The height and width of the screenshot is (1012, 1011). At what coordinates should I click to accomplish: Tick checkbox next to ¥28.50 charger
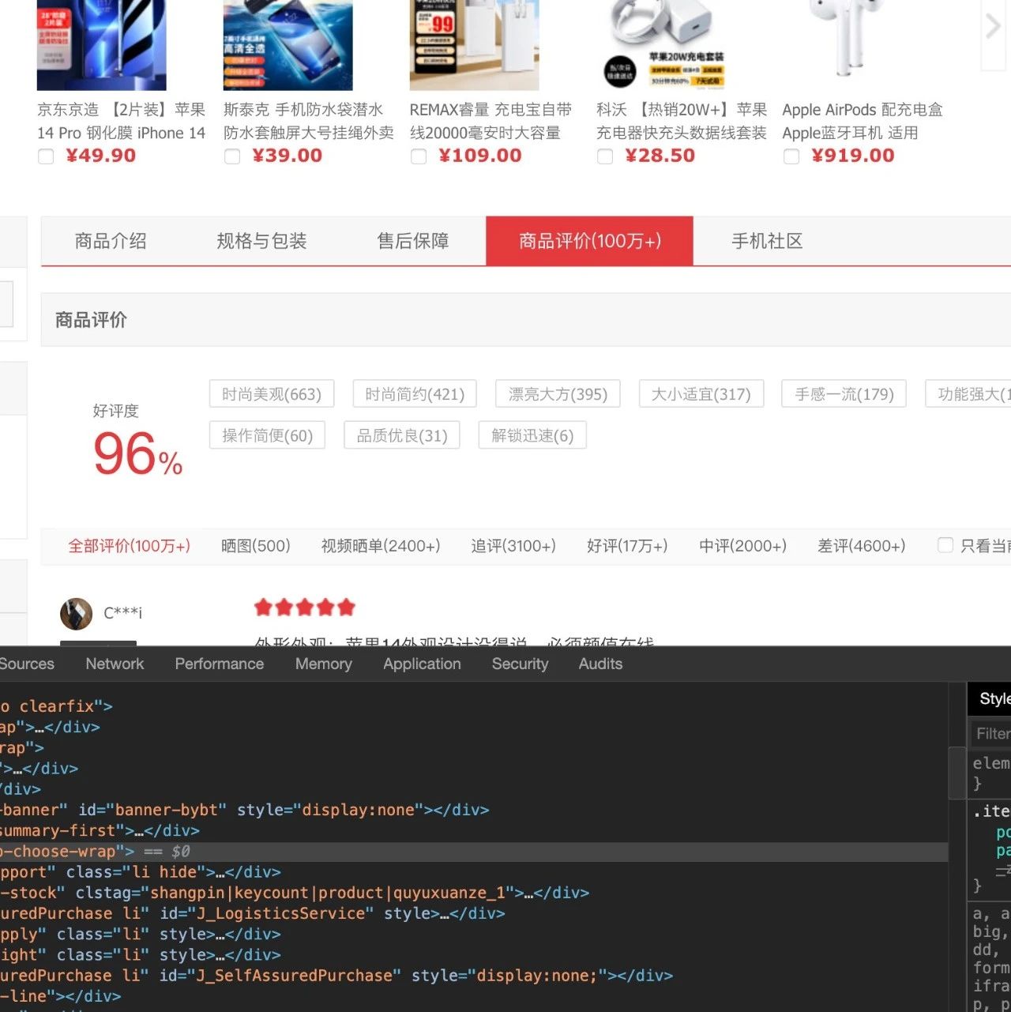tap(605, 156)
